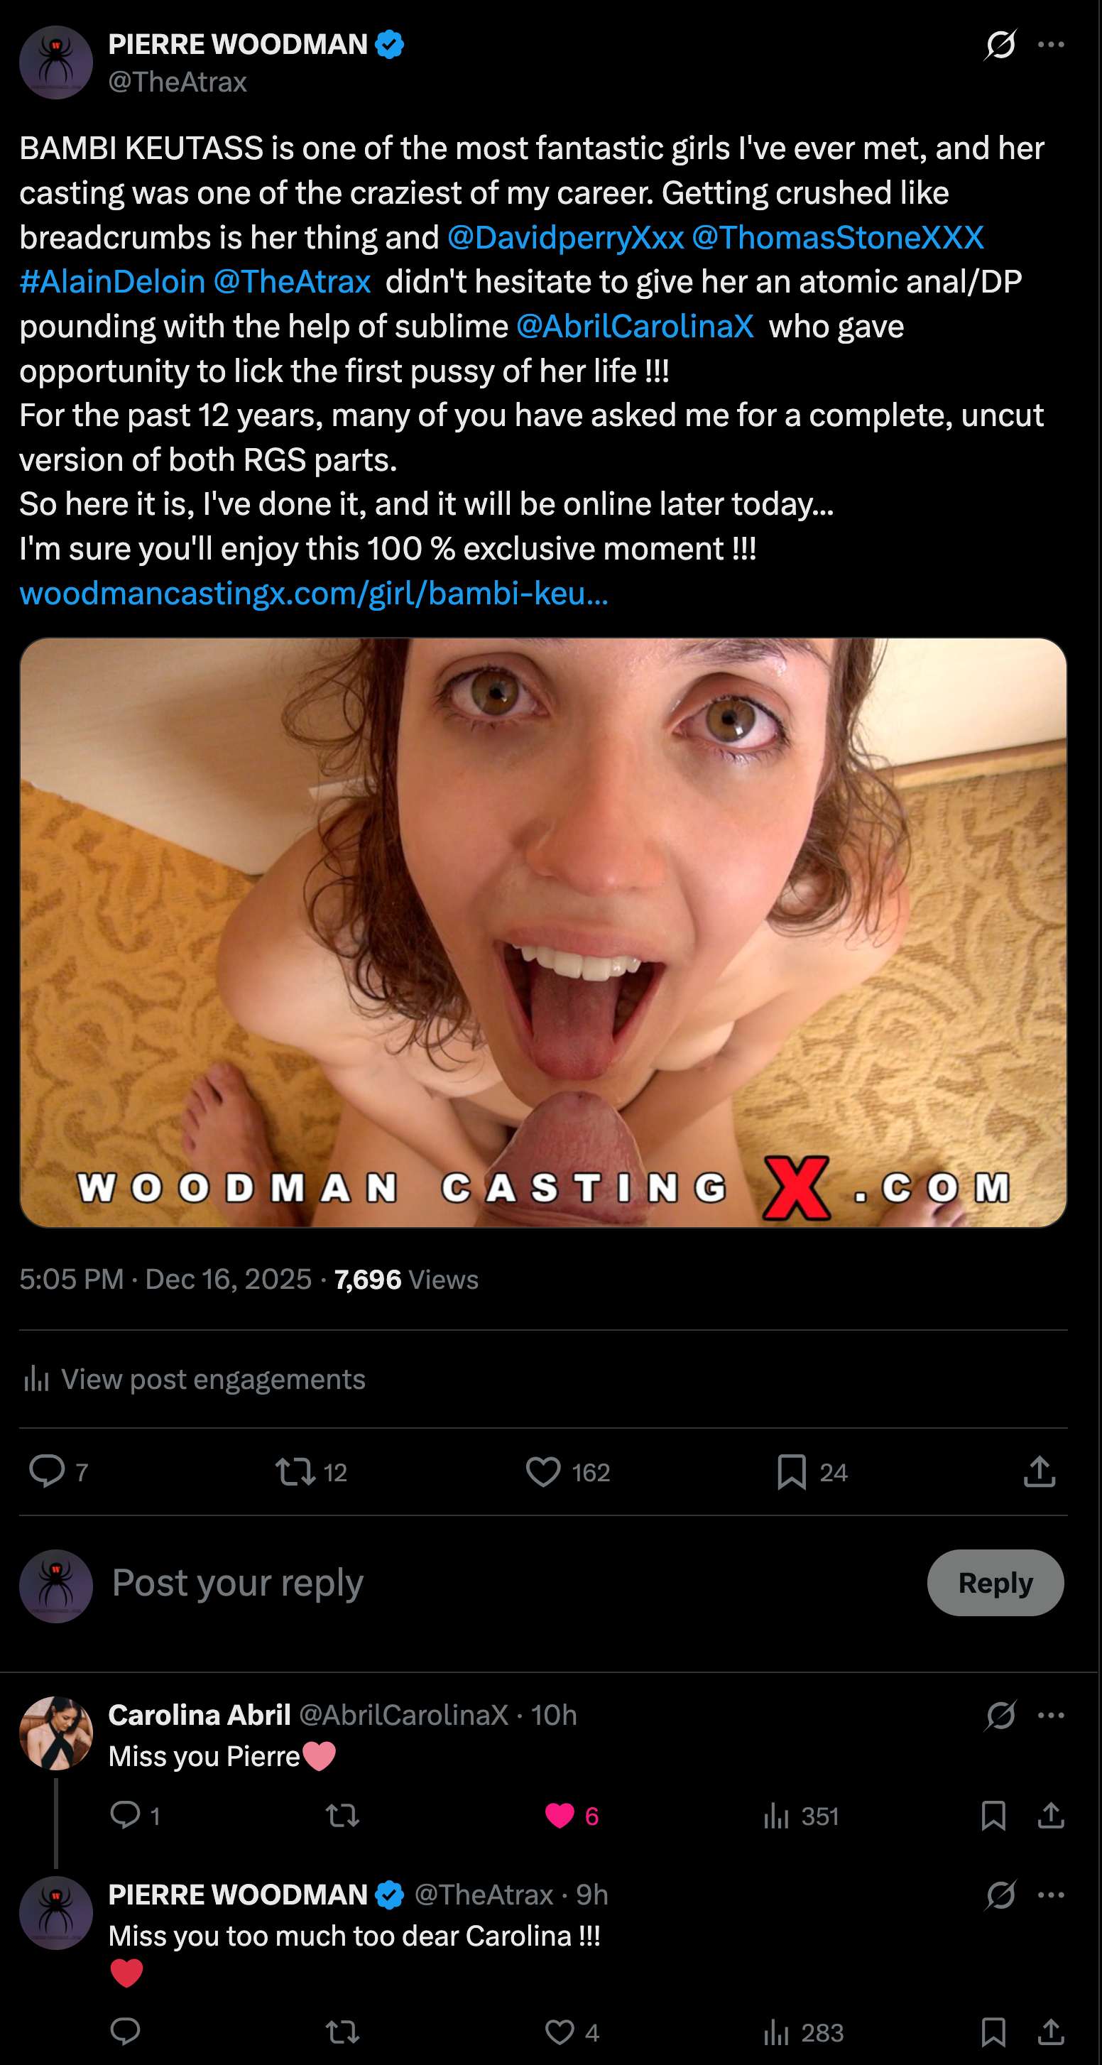
Task: Click the spider profile avatar at top
Action: [56, 62]
